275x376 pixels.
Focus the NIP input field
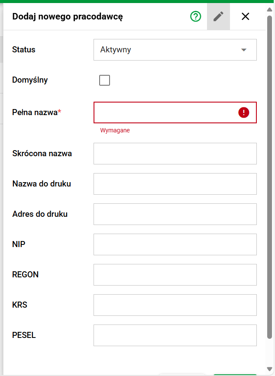(x=175, y=244)
